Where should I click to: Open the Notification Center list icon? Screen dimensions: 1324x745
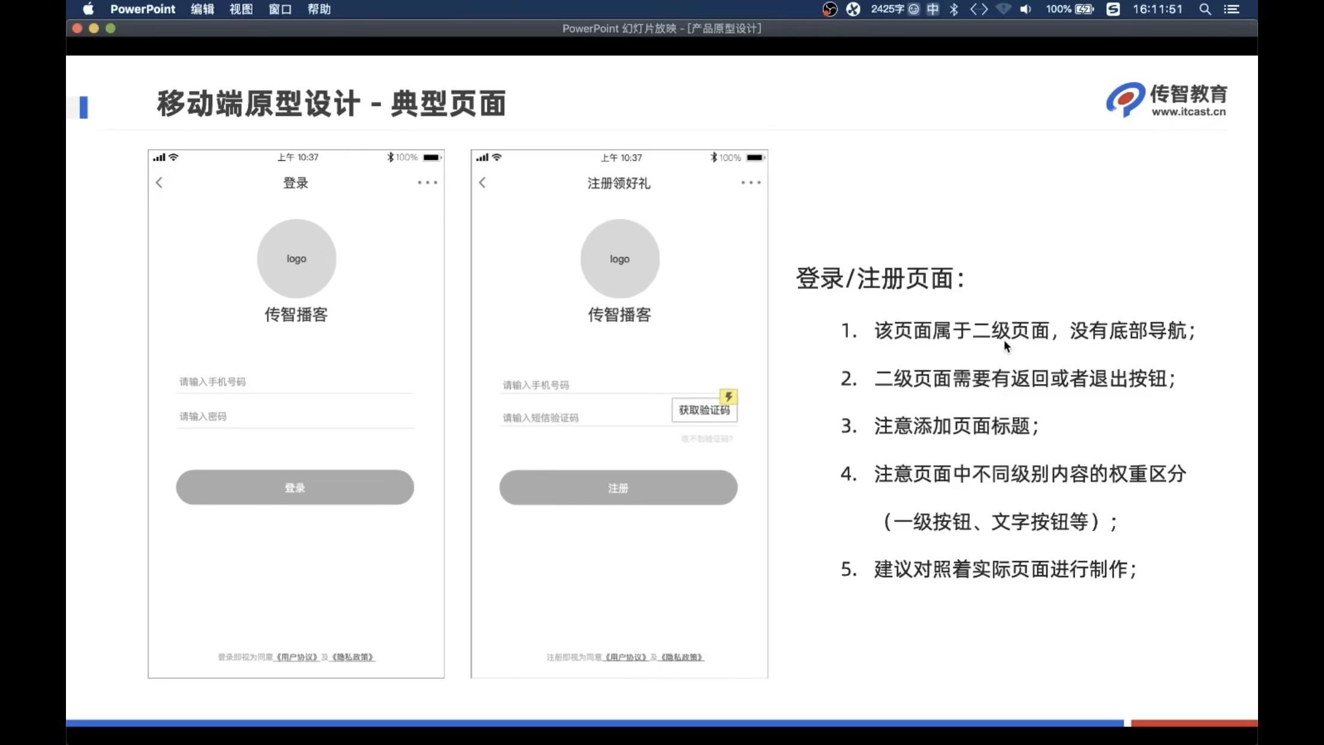tap(1232, 9)
